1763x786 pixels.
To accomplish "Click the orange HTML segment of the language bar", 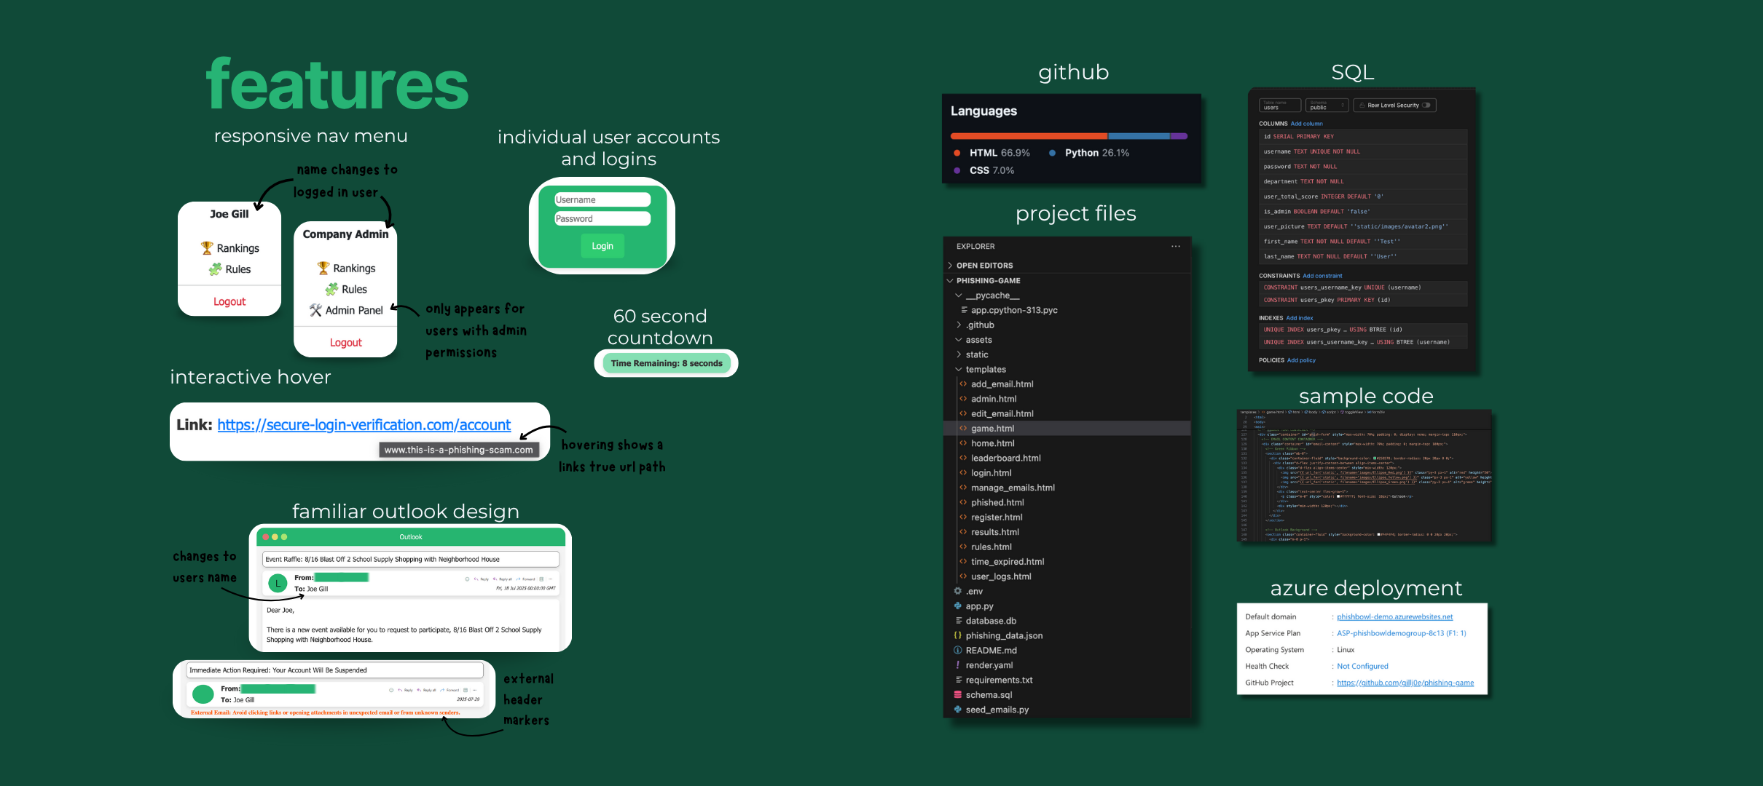I will click(1027, 136).
